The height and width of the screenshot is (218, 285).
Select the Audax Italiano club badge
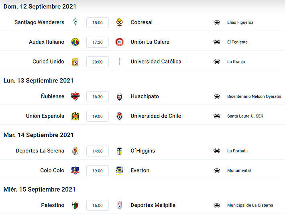[75, 42]
